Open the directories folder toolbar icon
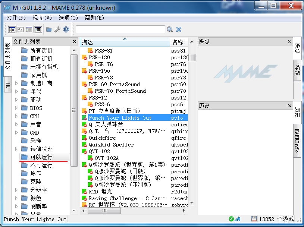Screen dimensions: 304x227 [x=49, y=29]
